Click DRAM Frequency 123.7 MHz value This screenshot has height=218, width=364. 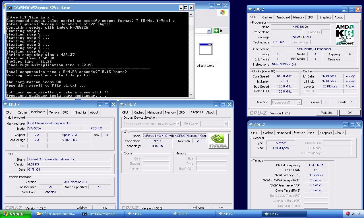316,165
